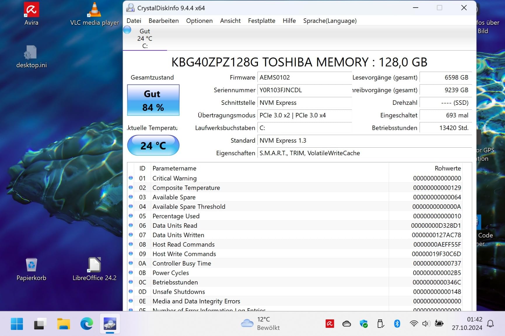This screenshot has height=336, width=505.
Task: Open the Datei menu
Action: pos(134,21)
